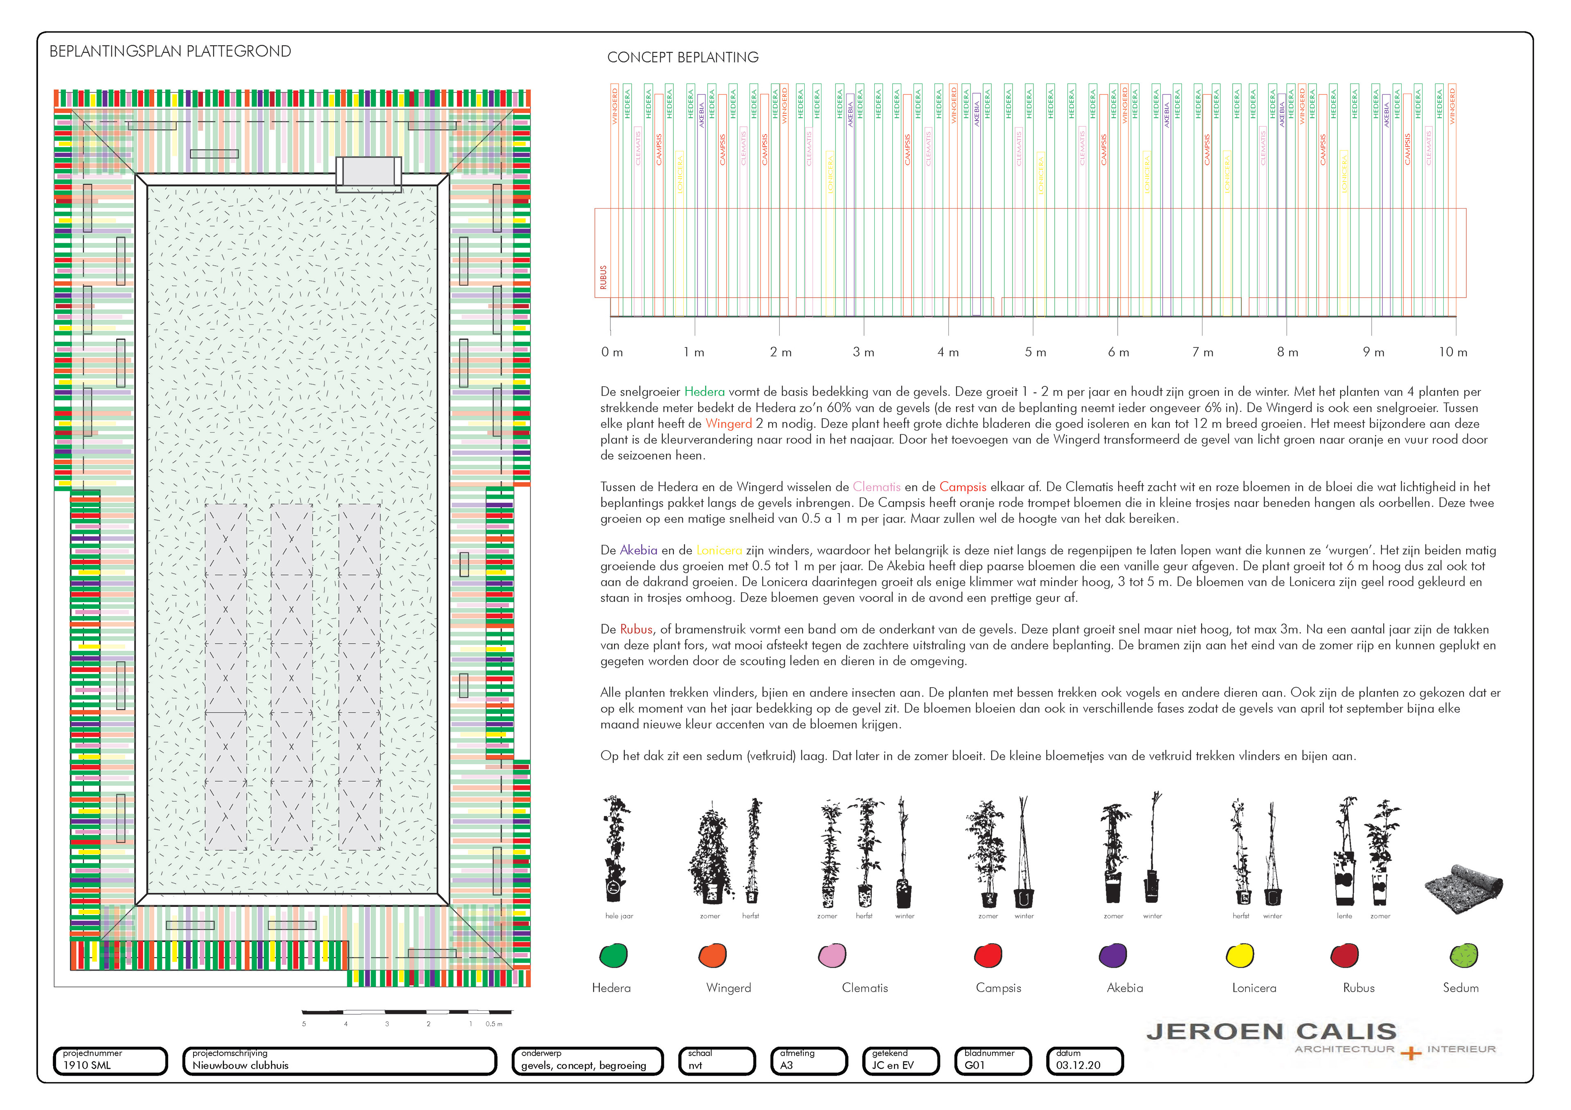Pick the green Hedera color swatch
The height and width of the screenshot is (1110, 1571).
(x=613, y=955)
